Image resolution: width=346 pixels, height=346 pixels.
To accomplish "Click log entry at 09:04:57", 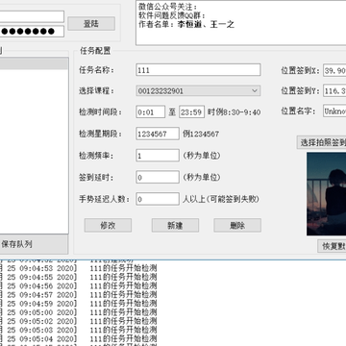I will point(79,294).
